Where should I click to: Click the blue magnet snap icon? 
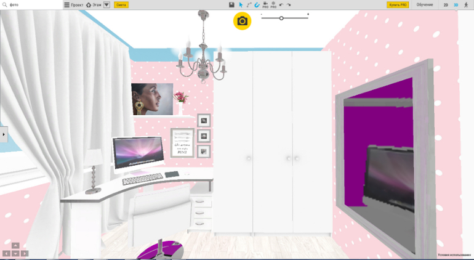coord(257,5)
